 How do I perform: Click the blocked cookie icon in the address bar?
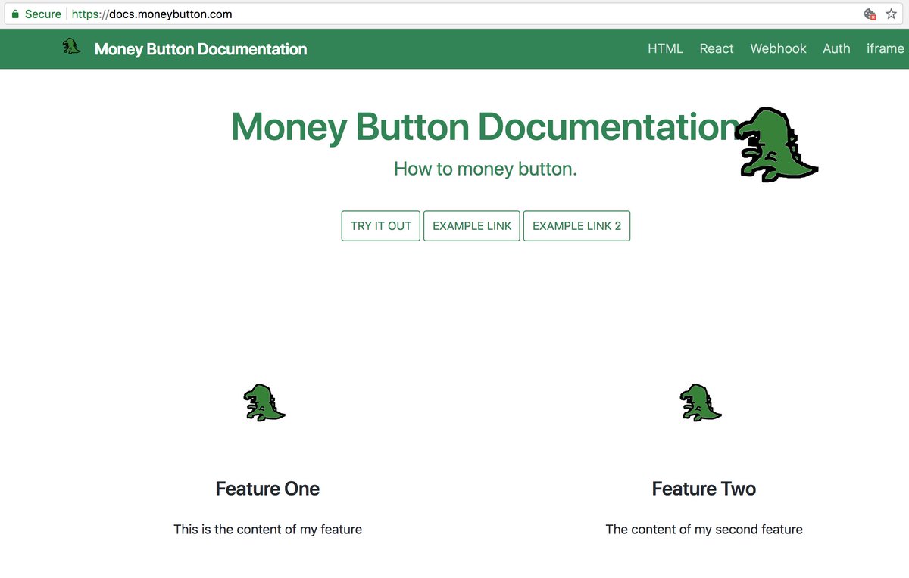pyautogui.click(x=870, y=14)
